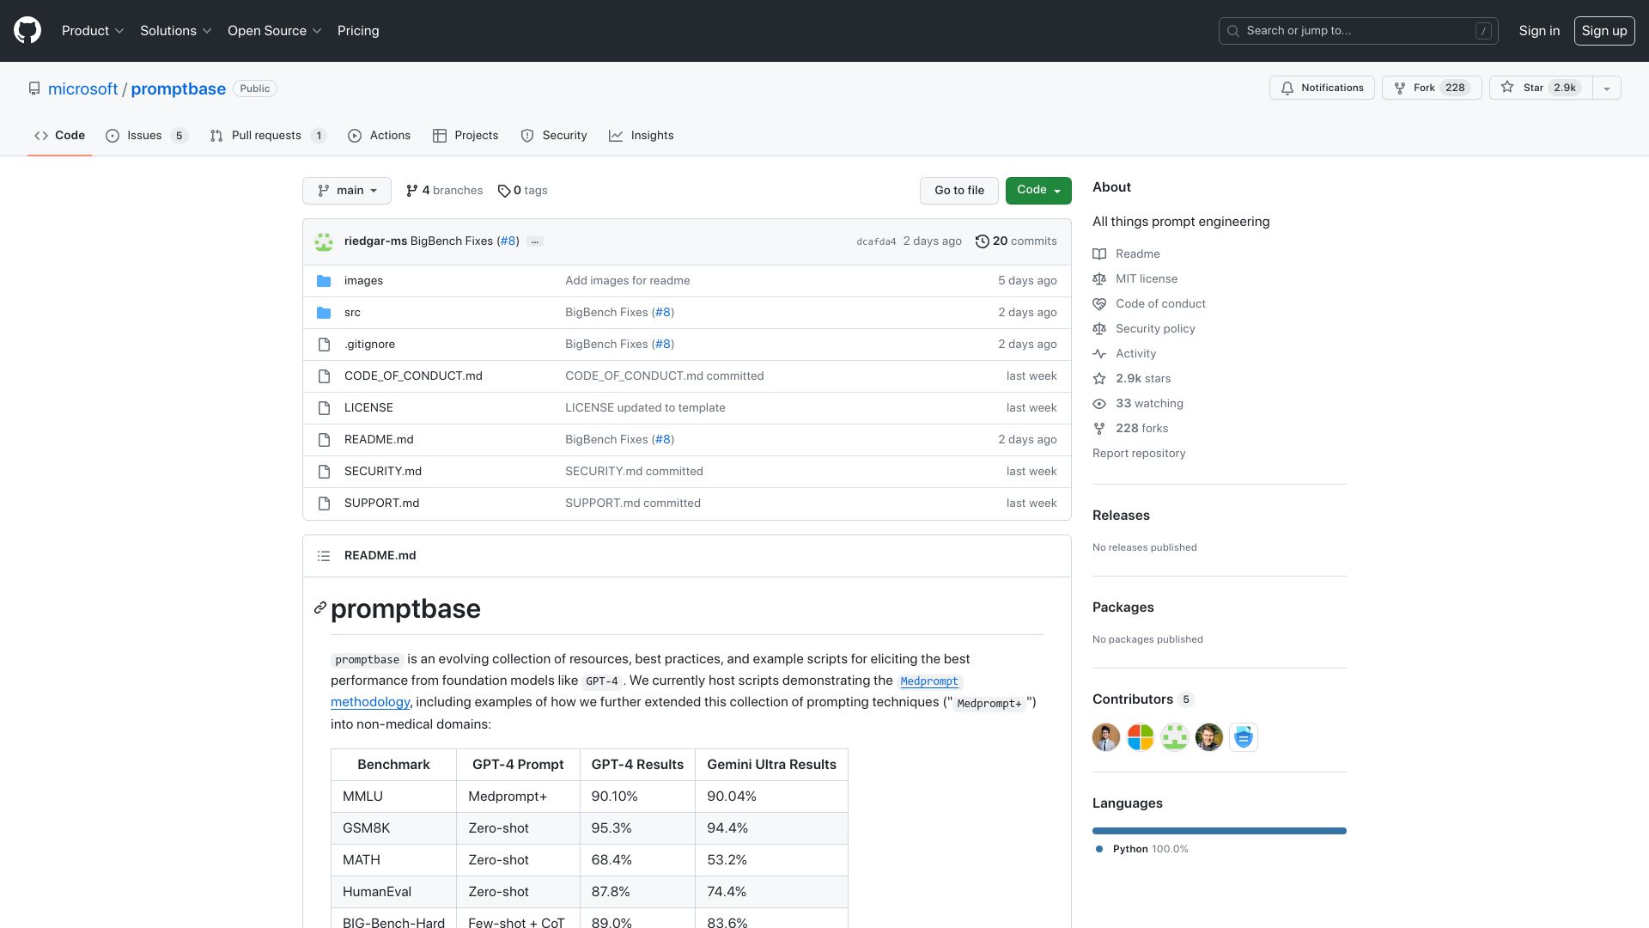Screen dimensions: 1649x928
Task: Open the Security policy link
Action: coord(1155,329)
